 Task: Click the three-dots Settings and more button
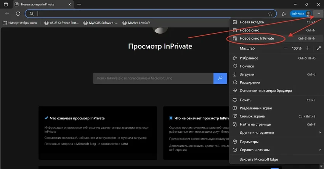[x=318, y=13]
